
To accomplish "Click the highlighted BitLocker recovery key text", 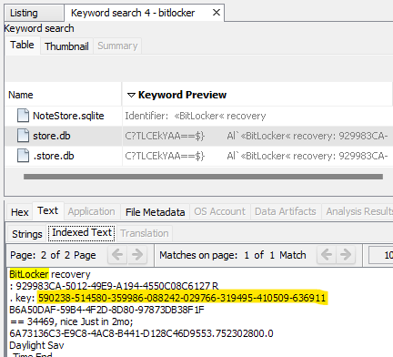I will pyautogui.click(x=182, y=298).
